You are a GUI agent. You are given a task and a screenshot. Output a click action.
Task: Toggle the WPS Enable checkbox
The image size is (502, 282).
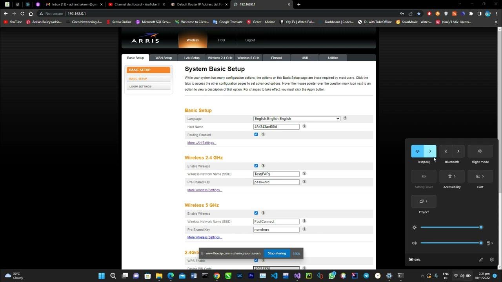[x=256, y=260]
